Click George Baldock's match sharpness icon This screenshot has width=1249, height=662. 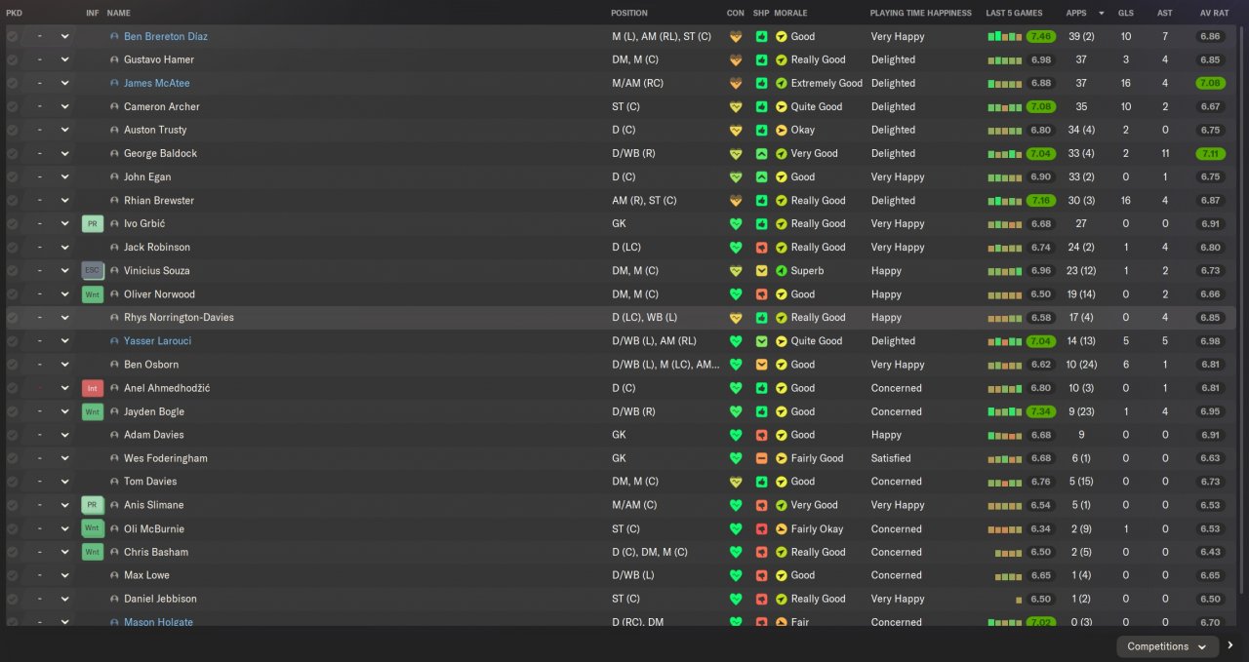(762, 153)
